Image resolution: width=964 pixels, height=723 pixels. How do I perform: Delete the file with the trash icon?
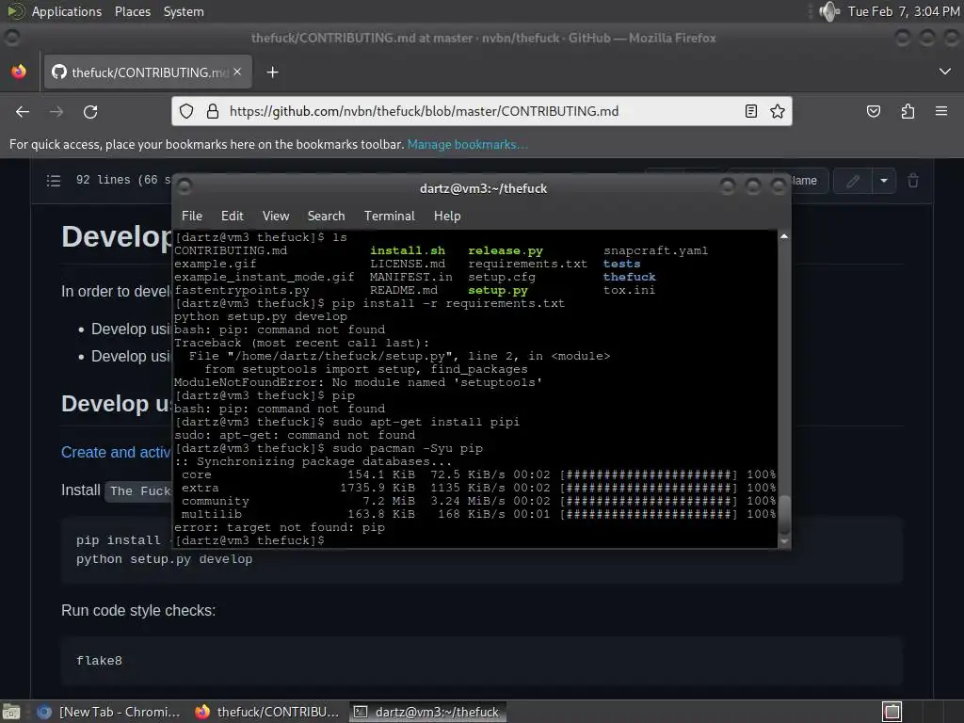(x=913, y=181)
